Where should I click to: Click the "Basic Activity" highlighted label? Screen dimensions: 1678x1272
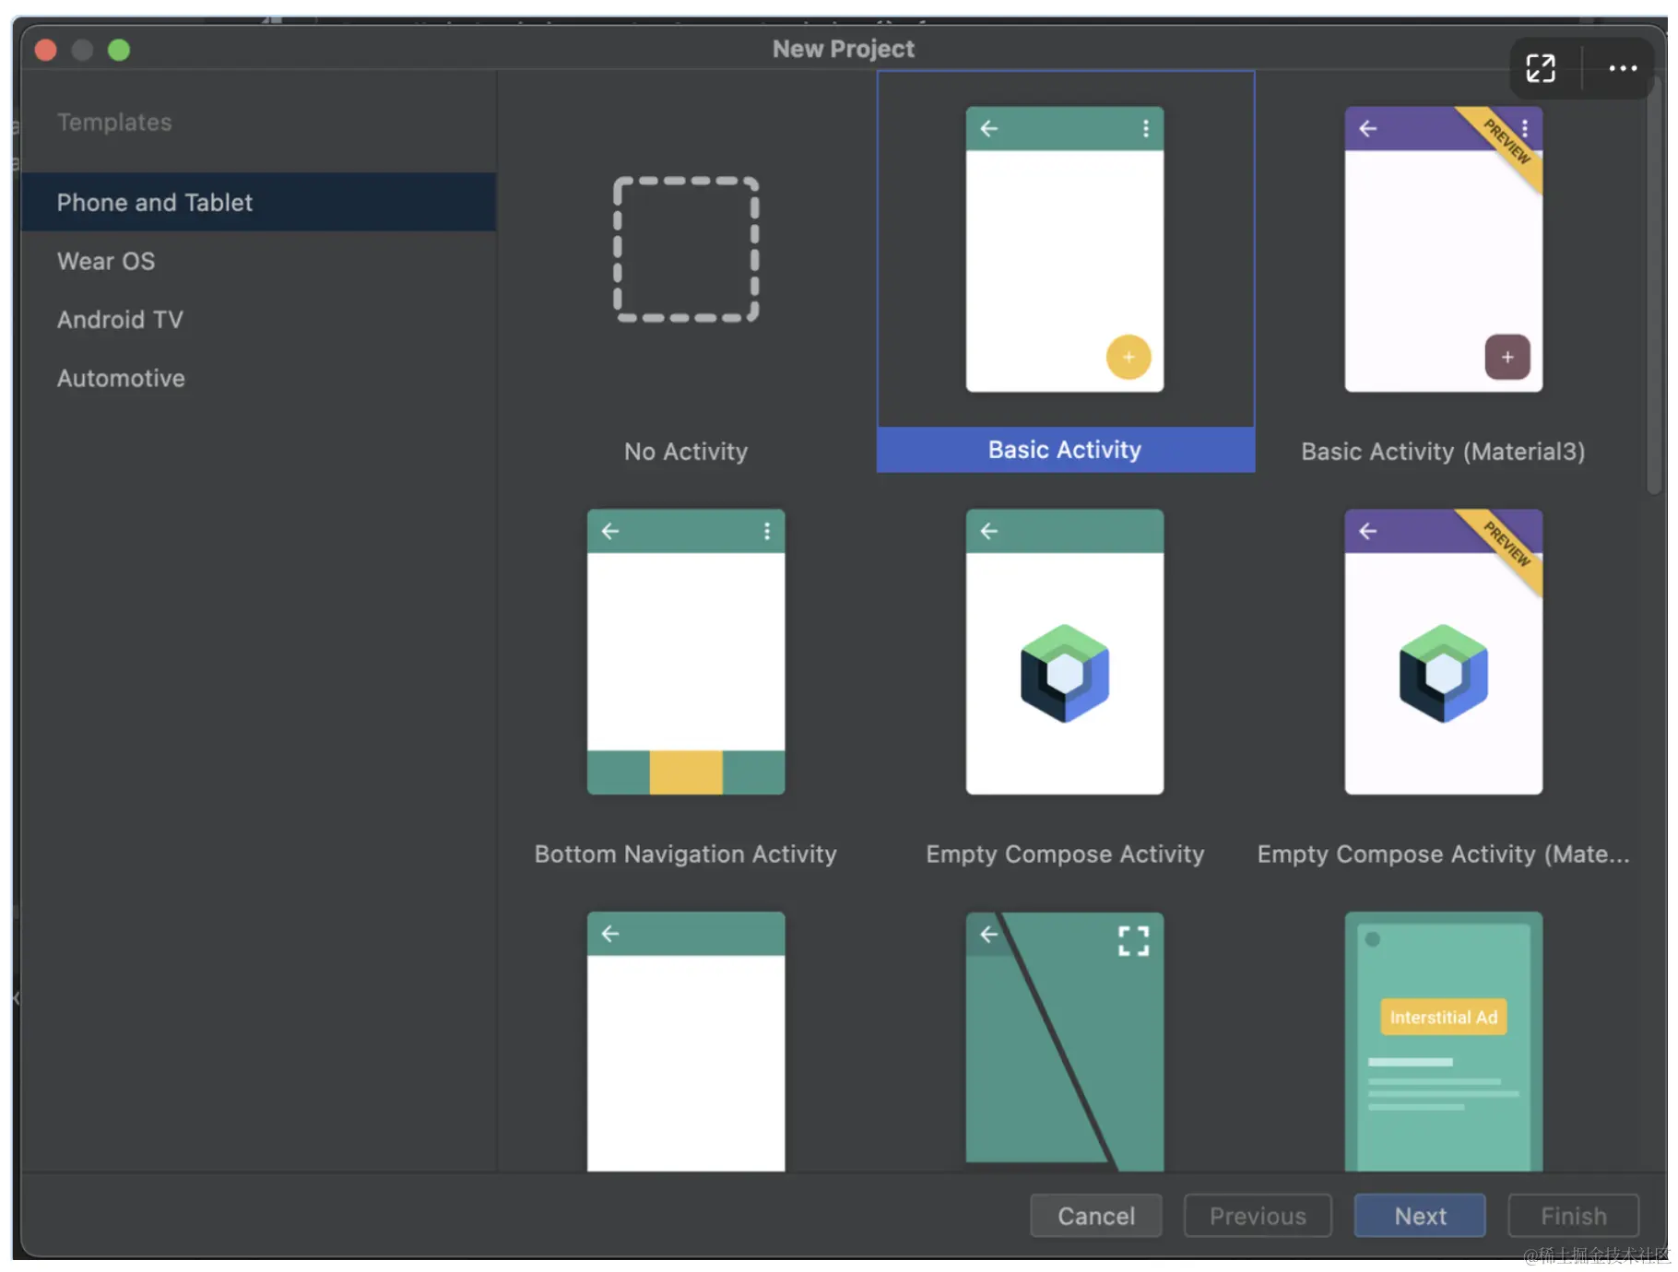[x=1065, y=450]
